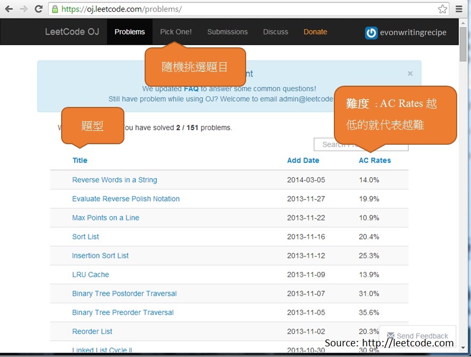Open the Discuss section

click(x=275, y=32)
